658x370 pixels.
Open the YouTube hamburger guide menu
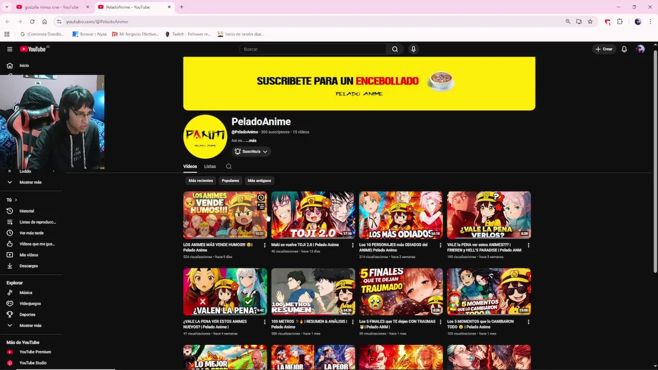point(9,49)
